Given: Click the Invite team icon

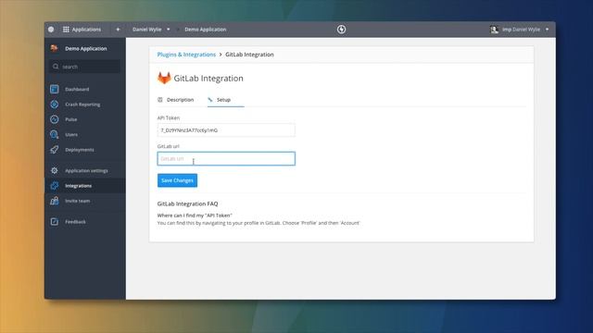Looking at the screenshot, I should tap(55, 201).
